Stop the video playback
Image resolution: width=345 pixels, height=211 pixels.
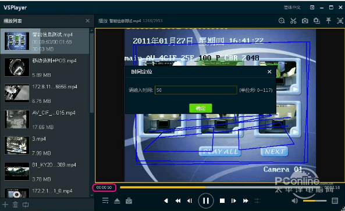(x=222, y=201)
